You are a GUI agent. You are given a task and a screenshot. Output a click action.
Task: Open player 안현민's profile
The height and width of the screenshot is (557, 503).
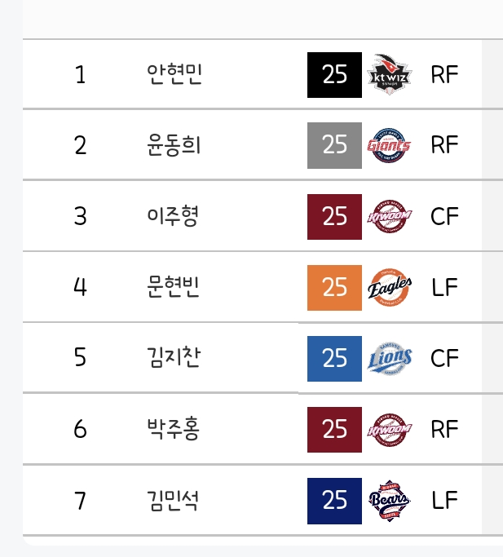[174, 74]
